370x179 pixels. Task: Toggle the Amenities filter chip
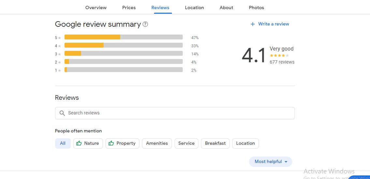(157, 143)
